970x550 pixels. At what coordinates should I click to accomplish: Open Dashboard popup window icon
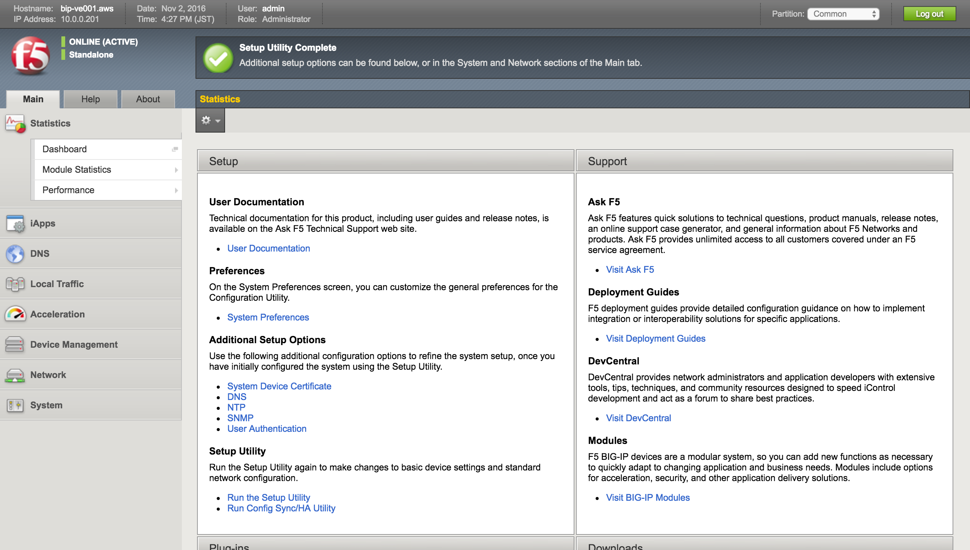click(x=175, y=149)
